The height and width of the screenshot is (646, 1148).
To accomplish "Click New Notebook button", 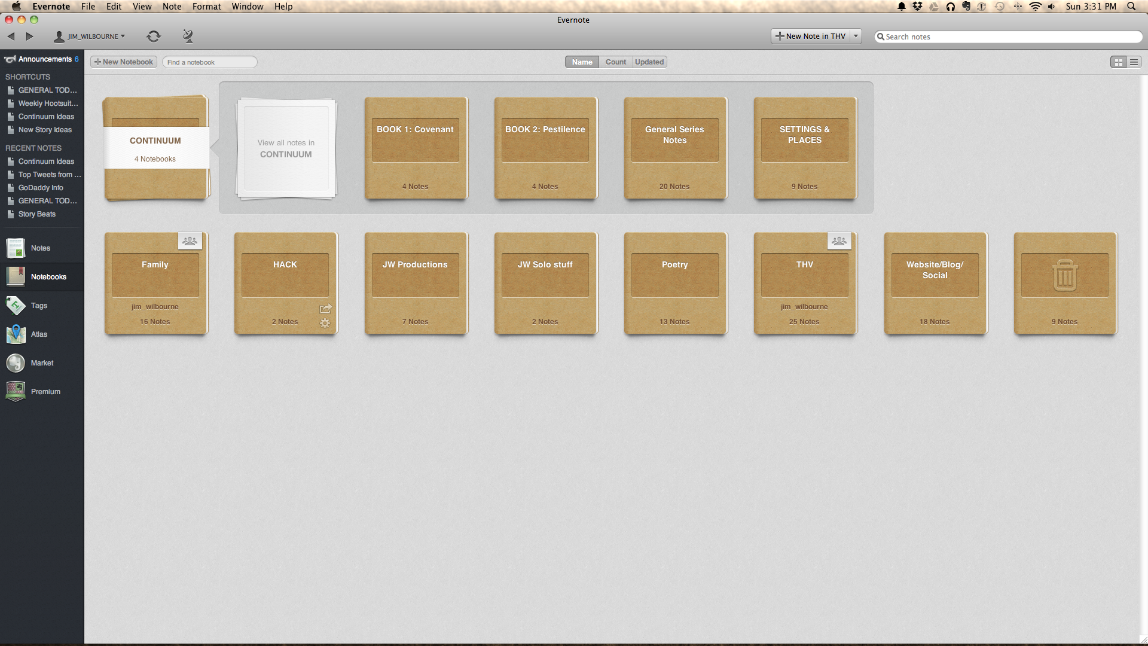I will coord(124,62).
